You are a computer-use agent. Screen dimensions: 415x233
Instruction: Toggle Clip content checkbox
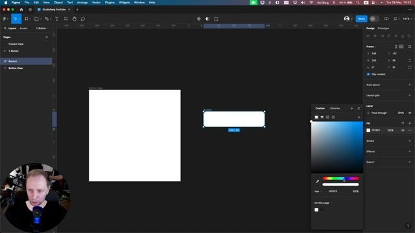point(368,74)
